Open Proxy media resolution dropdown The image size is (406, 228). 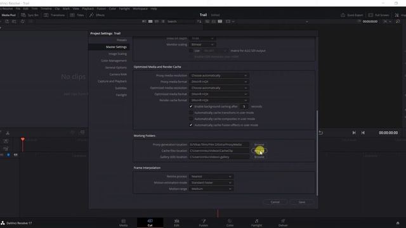click(219, 75)
